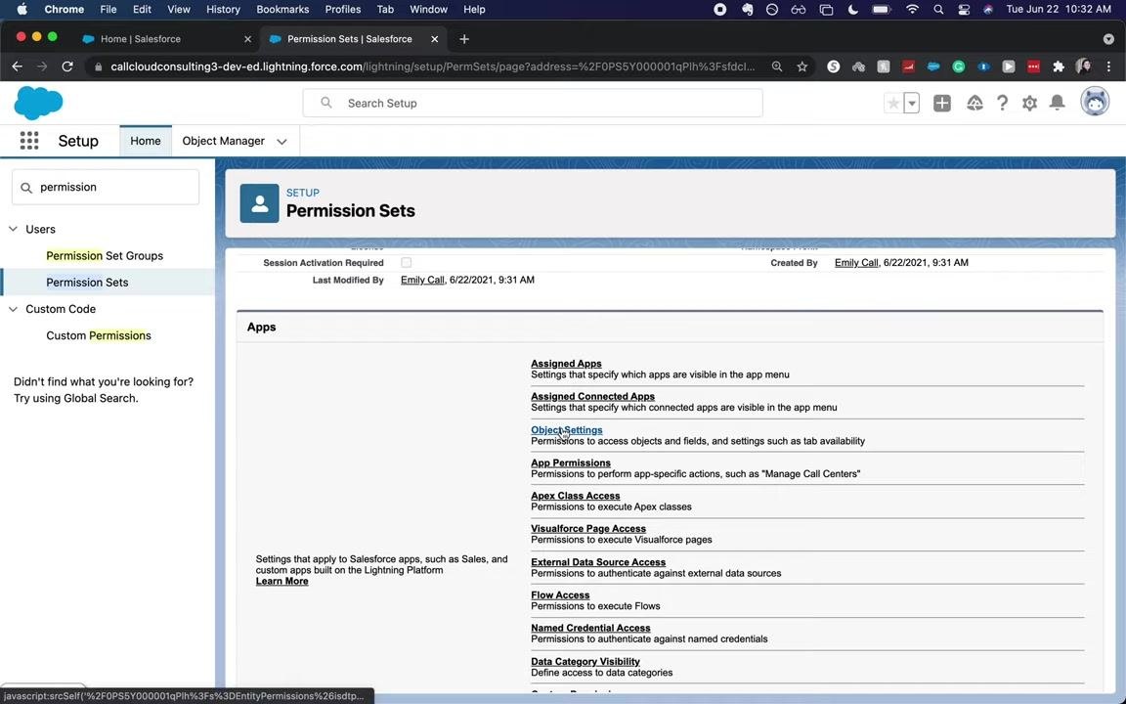Click the Salesforce cloud logo
Image resolution: width=1126 pixels, height=704 pixels.
tap(38, 103)
